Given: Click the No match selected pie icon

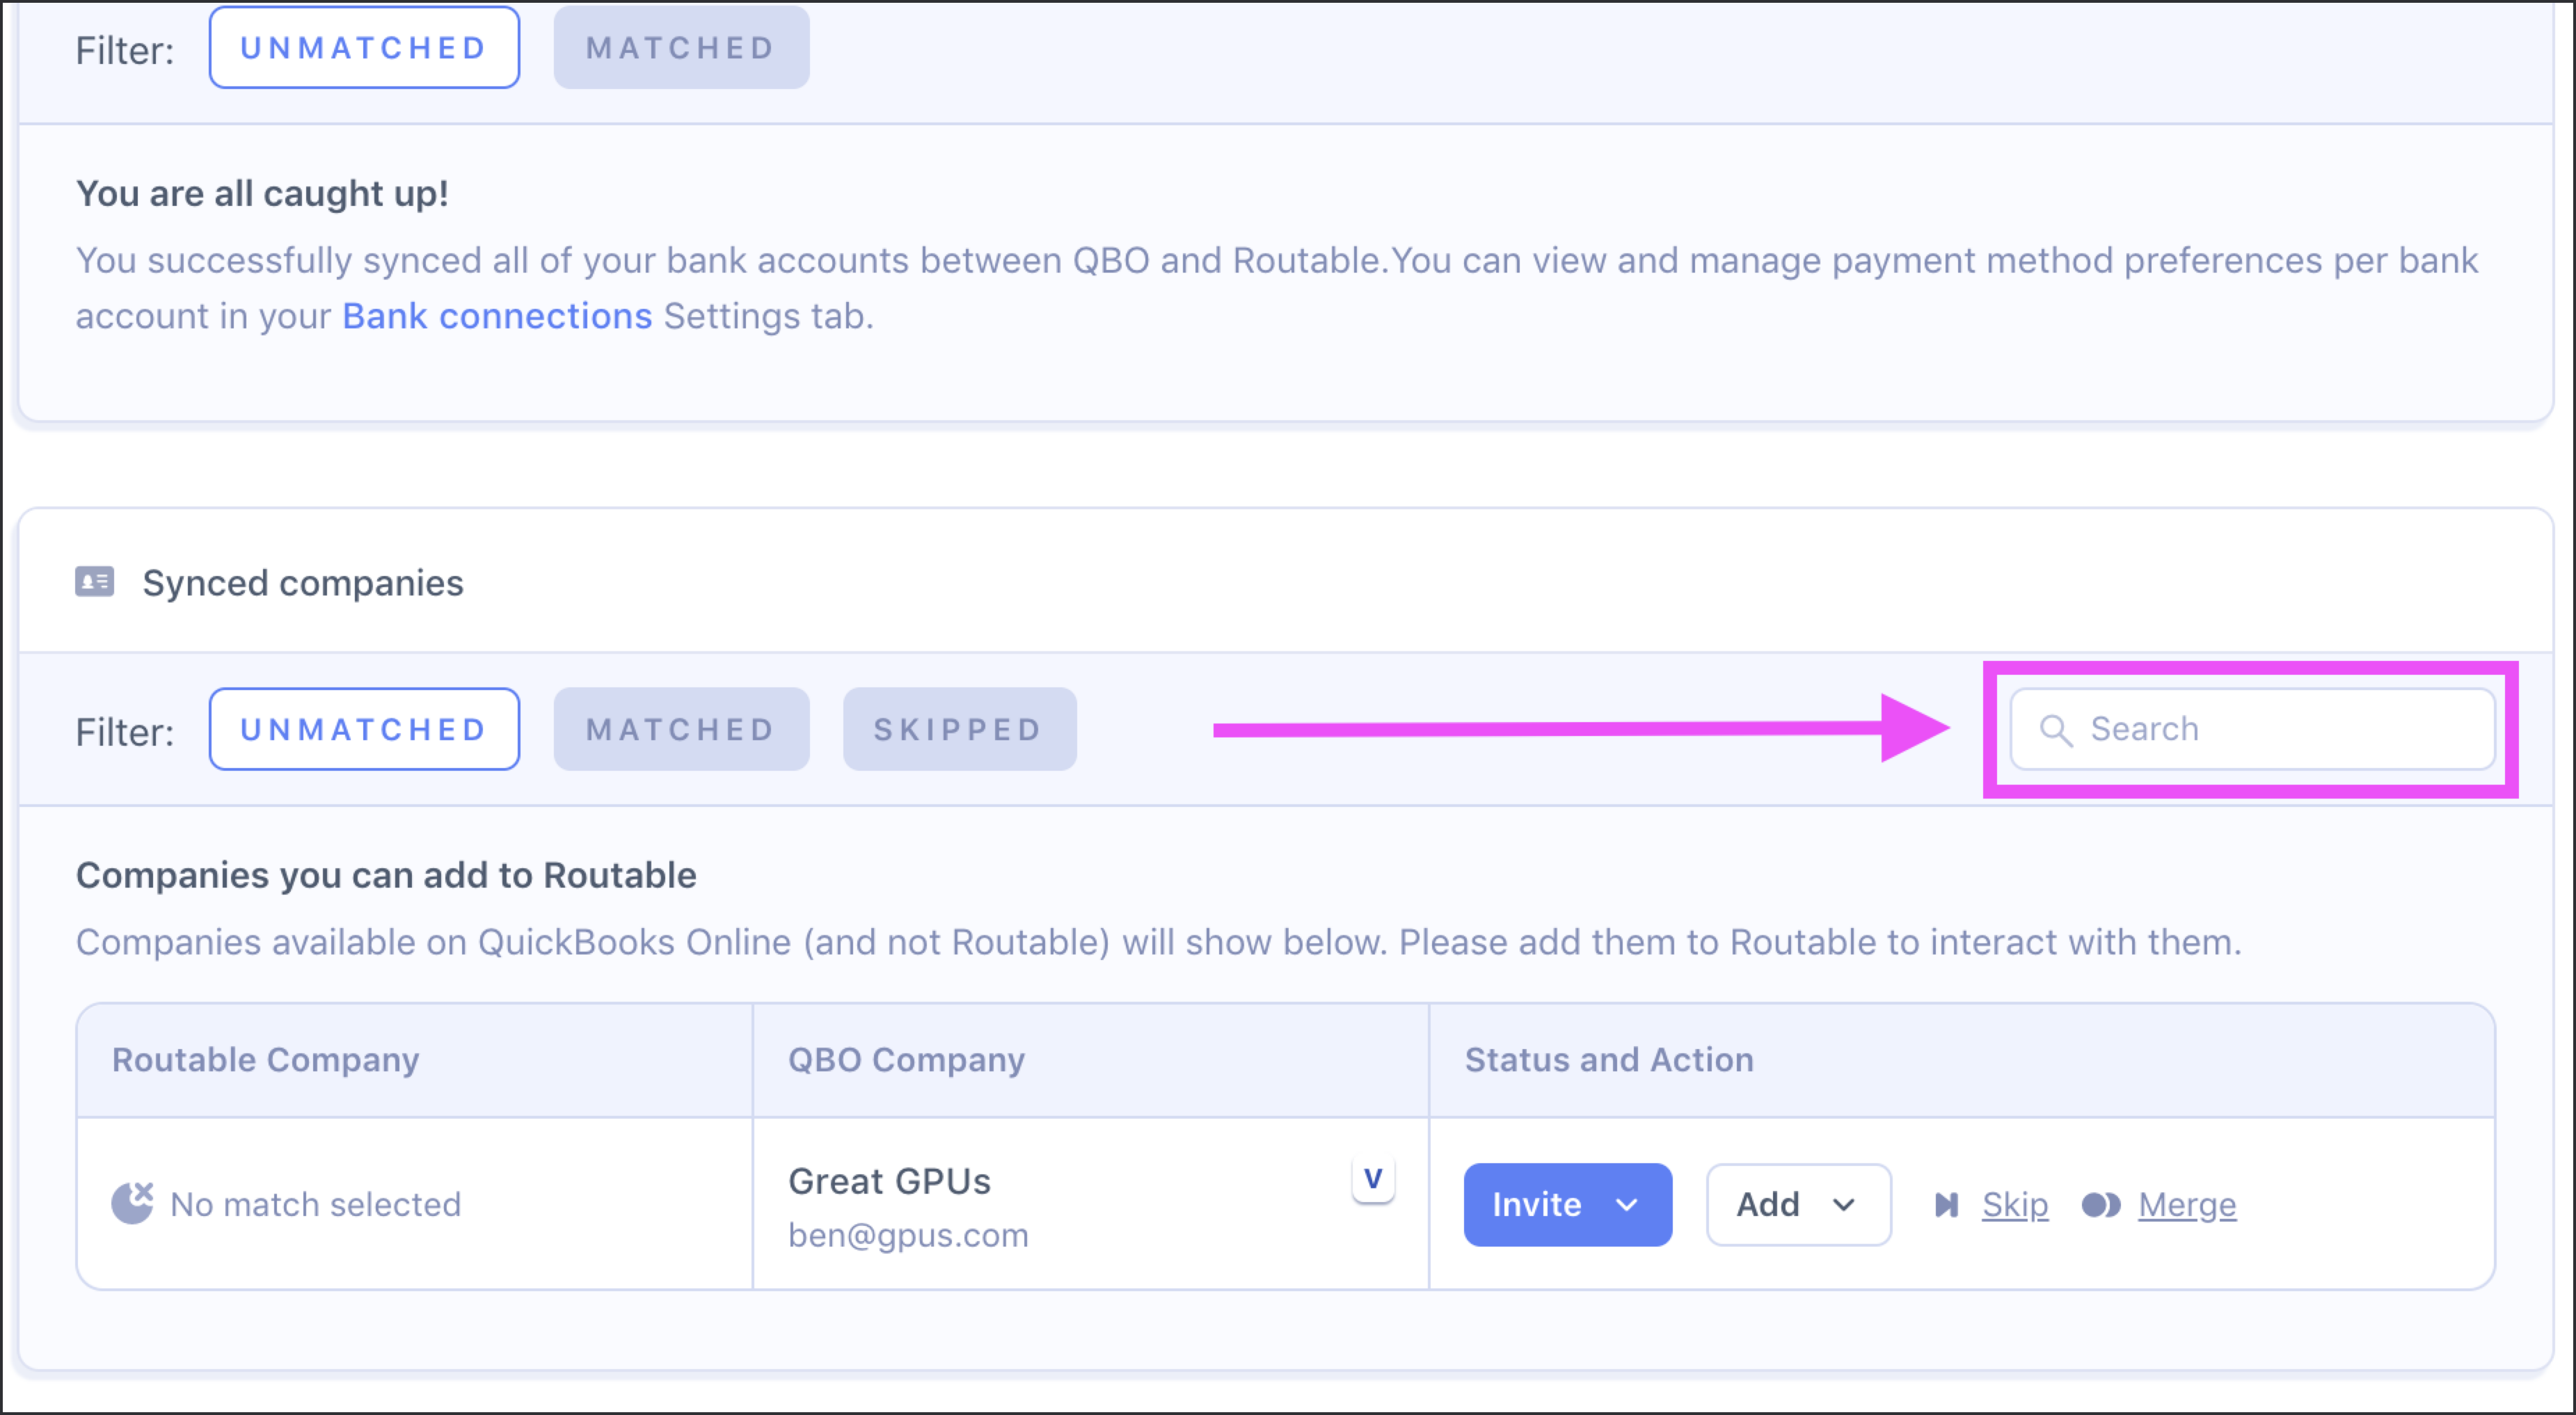Looking at the screenshot, I should [132, 1203].
